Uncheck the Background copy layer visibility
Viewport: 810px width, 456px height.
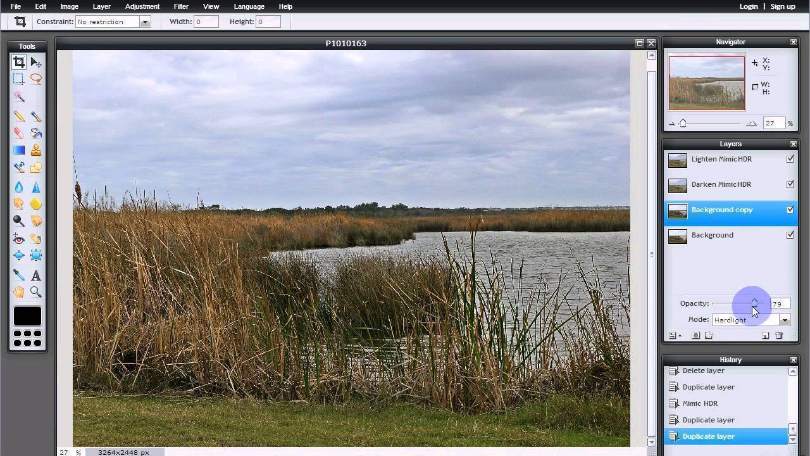[790, 210]
